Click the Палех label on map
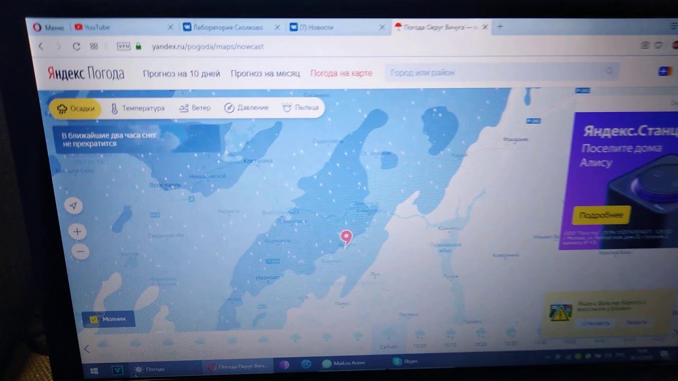This screenshot has height=381, width=678. pos(342,304)
